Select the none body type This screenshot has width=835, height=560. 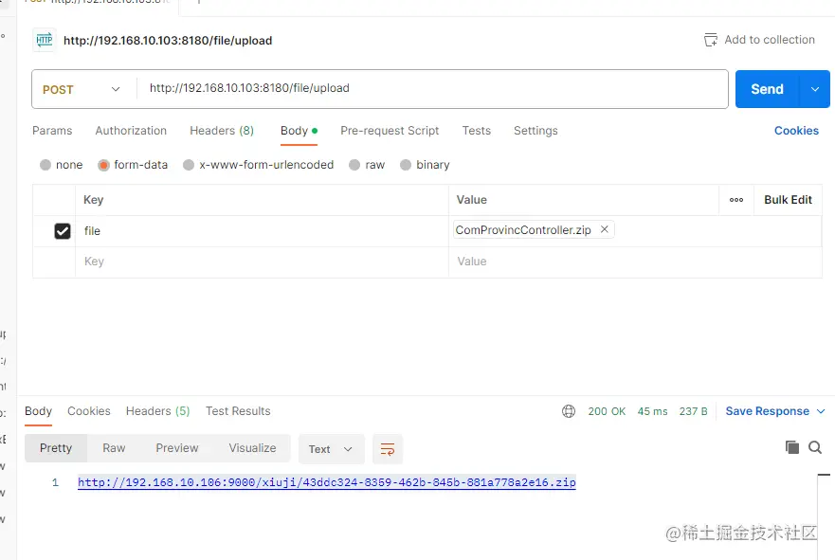click(x=45, y=165)
